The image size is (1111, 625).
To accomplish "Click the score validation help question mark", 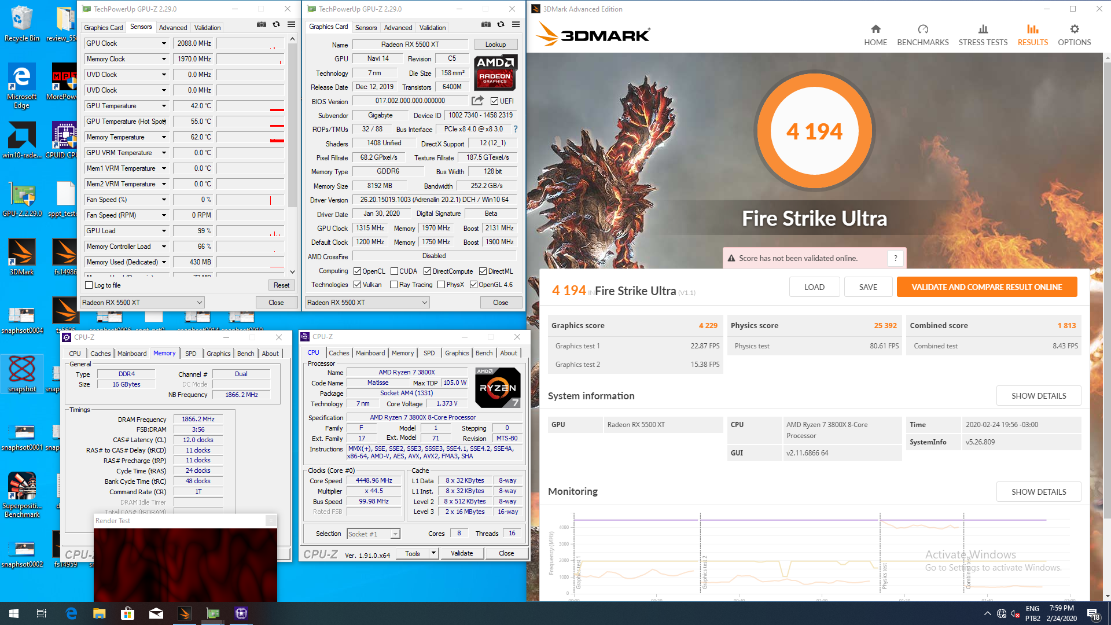I will [896, 258].
